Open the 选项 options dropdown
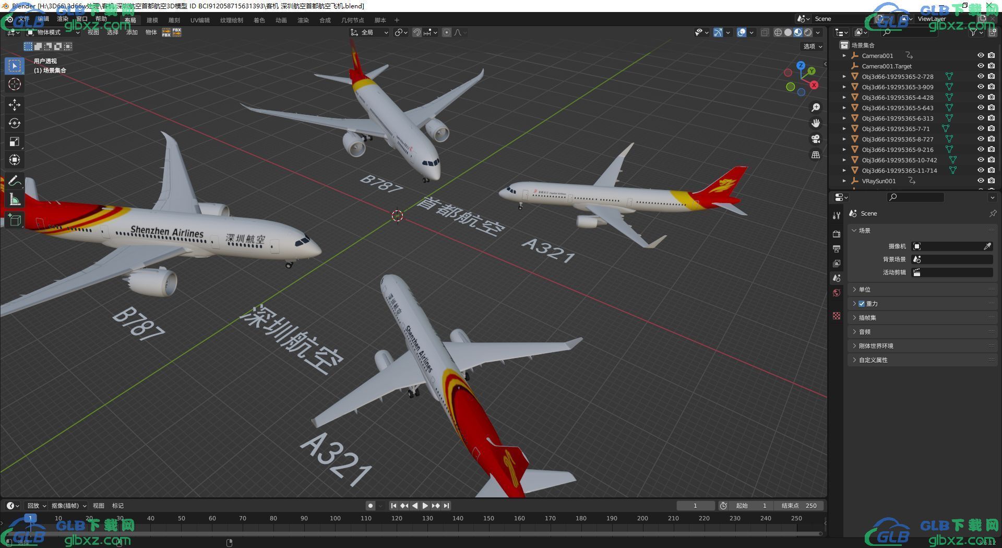 [x=813, y=46]
